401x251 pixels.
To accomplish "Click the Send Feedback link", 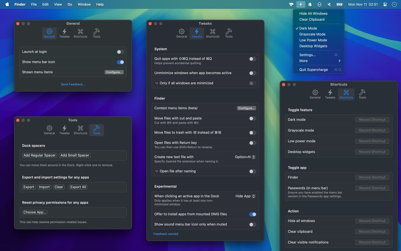I will (x=73, y=84).
